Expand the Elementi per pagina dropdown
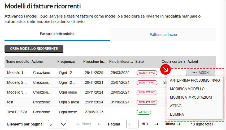Image resolution: width=226 pixels, height=130 pixels. point(58,124)
